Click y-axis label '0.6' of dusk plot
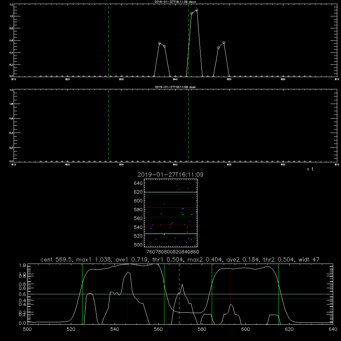Viewport: 341px width, 341px height. [11, 119]
